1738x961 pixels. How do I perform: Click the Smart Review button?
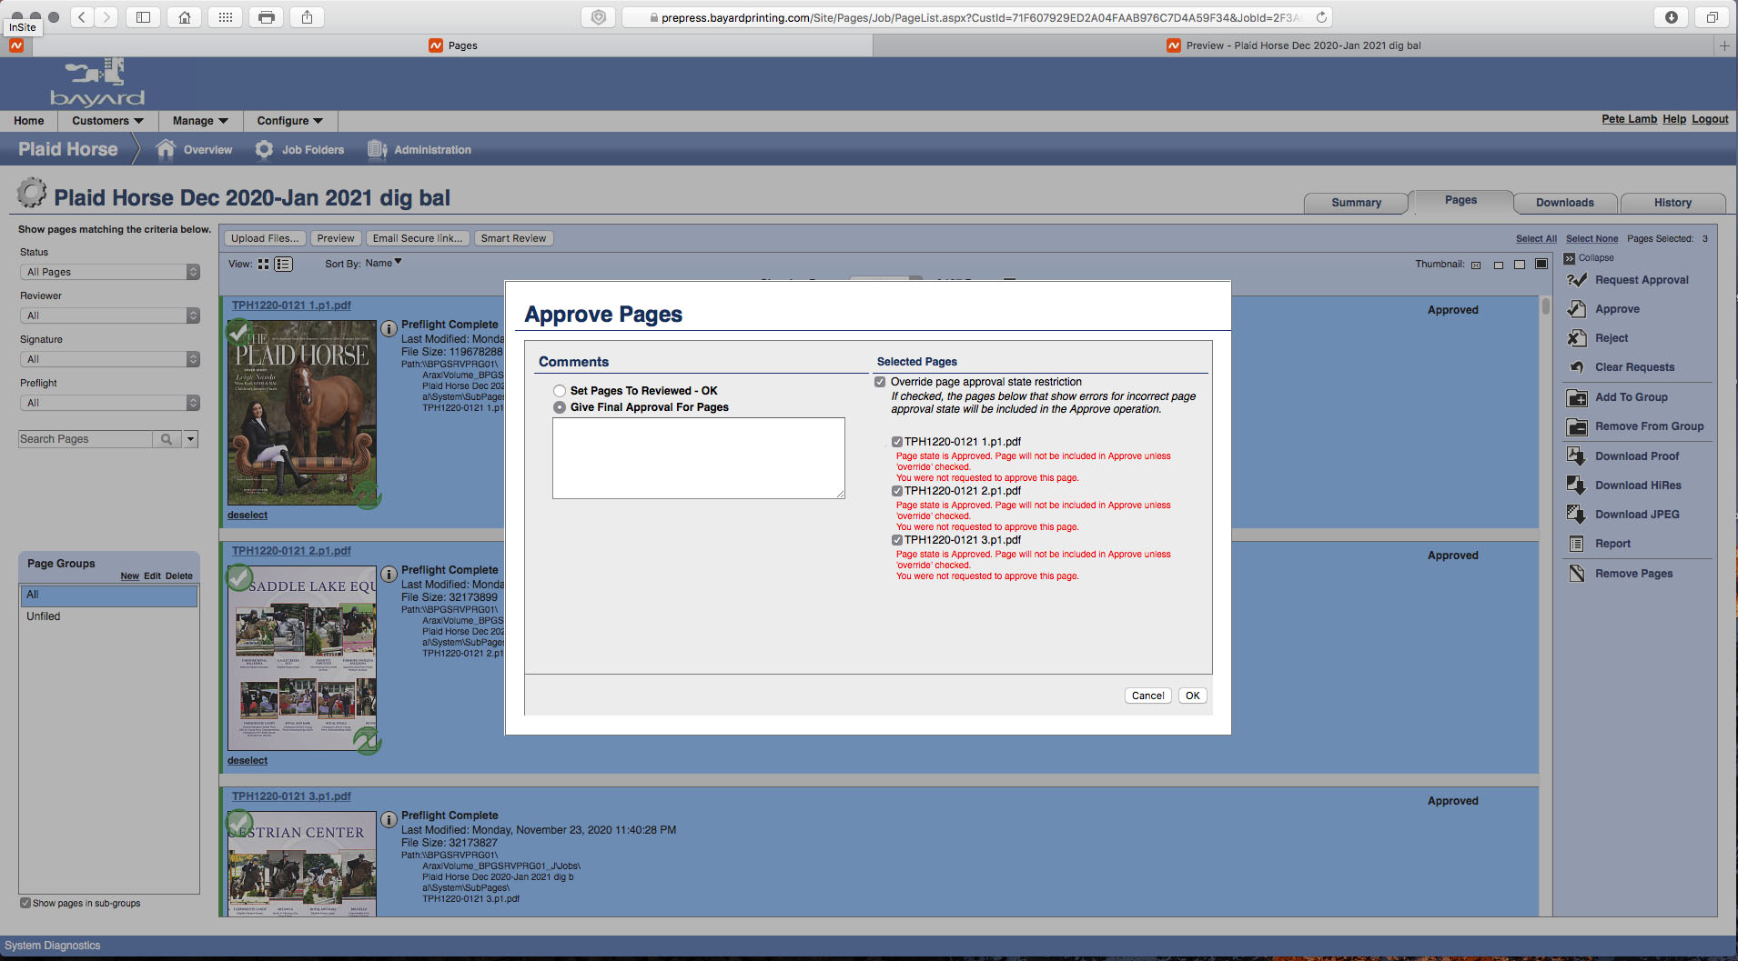513,238
